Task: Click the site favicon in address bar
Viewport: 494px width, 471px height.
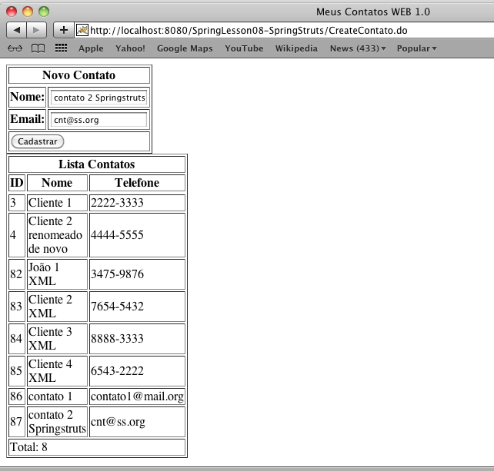Action: click(82, 30)
